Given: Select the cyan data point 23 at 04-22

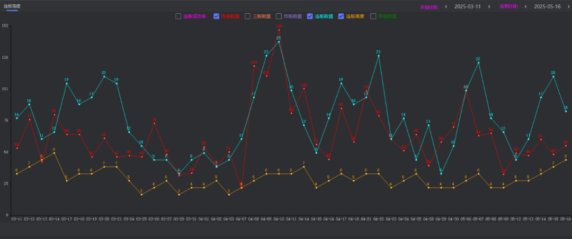Looking at the screenshot, I should click(x=379, y=56).
